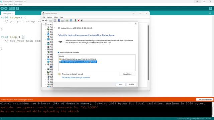Open the Arduino Help menu

coord(20,5)
